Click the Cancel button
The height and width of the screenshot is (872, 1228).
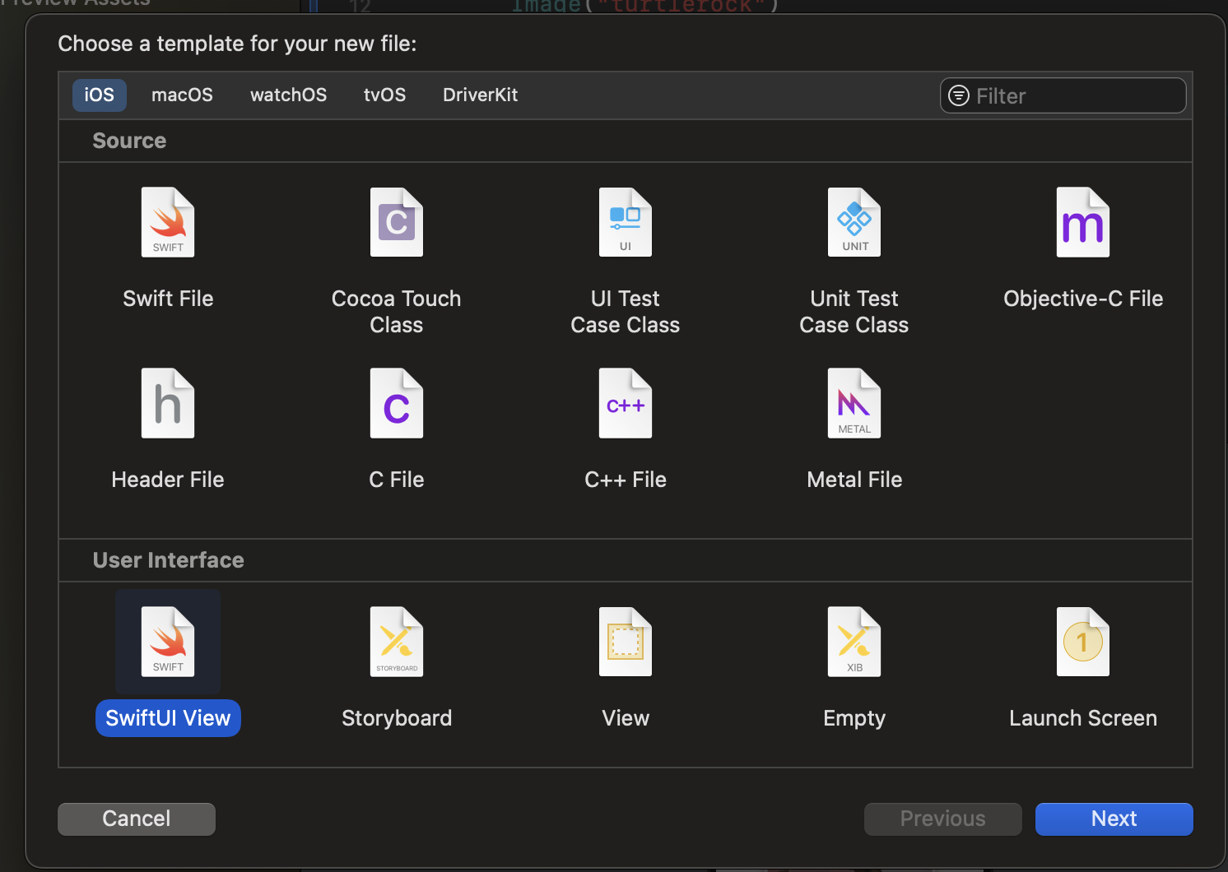tap(137, 819)
